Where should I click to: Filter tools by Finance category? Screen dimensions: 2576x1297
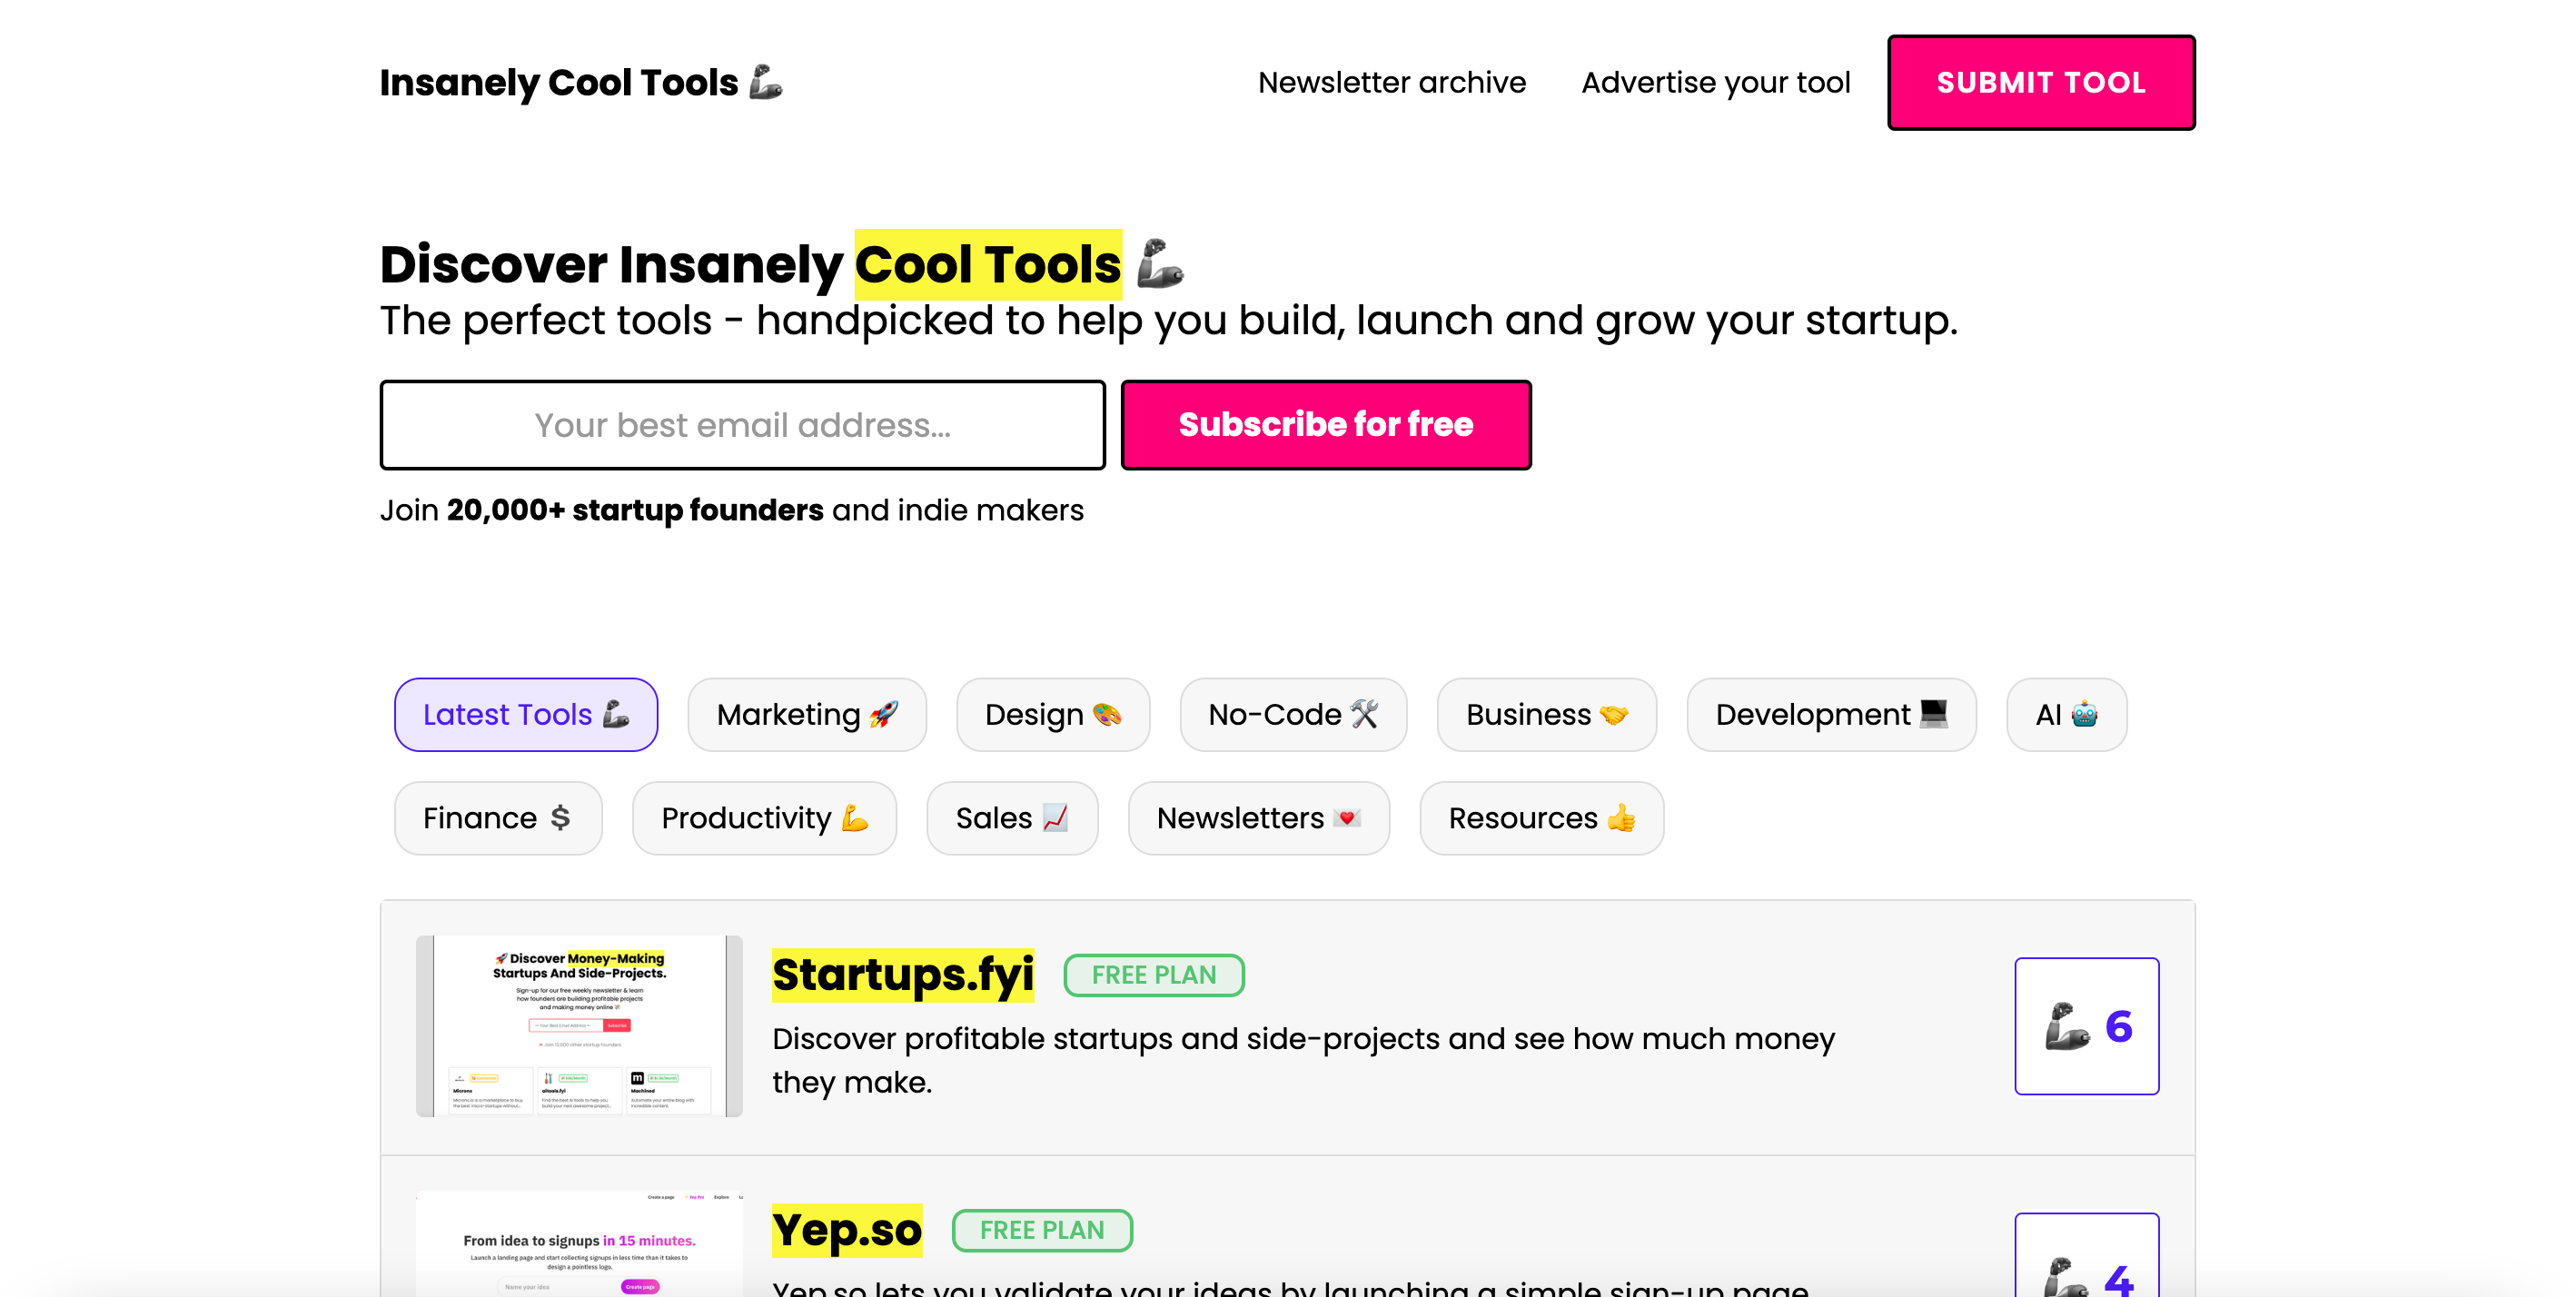(498, 818)
